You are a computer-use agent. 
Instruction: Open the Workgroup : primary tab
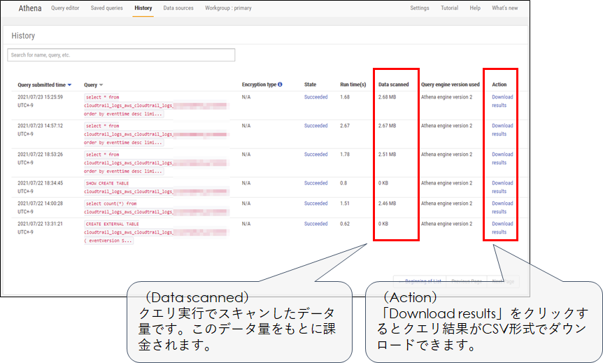(x=228, y=8)
